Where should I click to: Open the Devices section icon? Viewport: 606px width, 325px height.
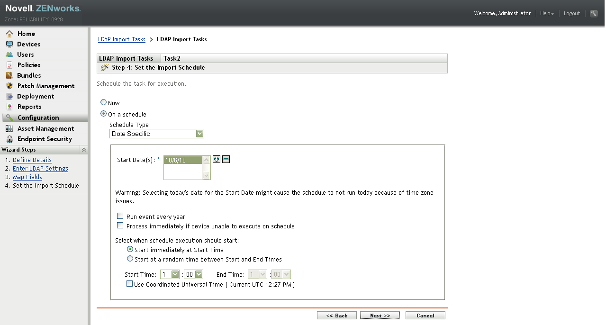tap(10, 44)
